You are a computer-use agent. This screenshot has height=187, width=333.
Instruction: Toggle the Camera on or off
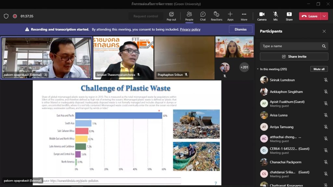[x=262, y=14]
